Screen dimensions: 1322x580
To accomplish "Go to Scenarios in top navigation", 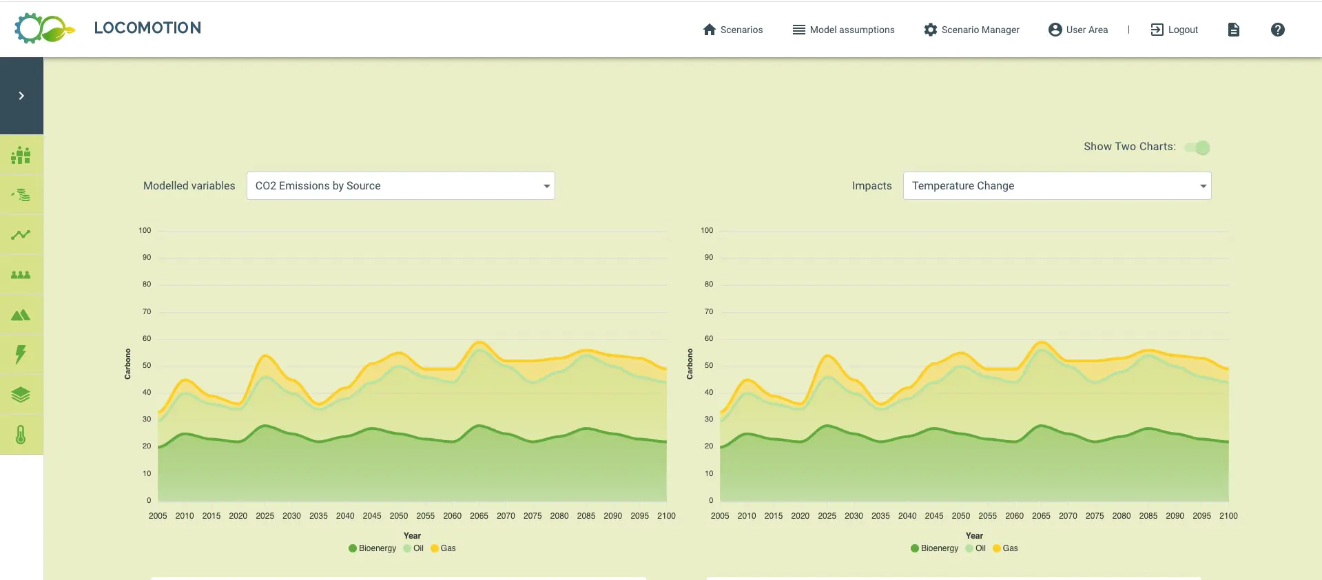I will [x=732, y=30].
